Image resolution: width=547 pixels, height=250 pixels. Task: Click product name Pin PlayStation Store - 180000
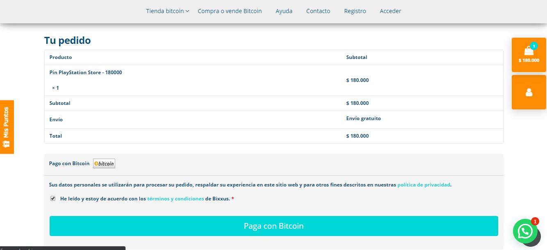point(86,73)
